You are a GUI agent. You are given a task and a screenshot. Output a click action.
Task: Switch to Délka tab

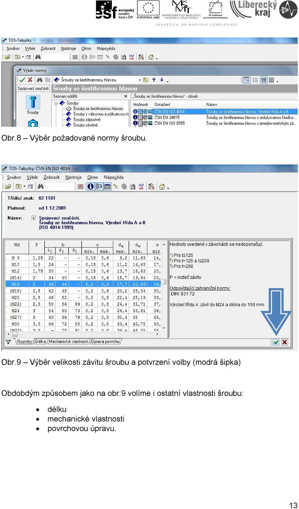[40, 342]
